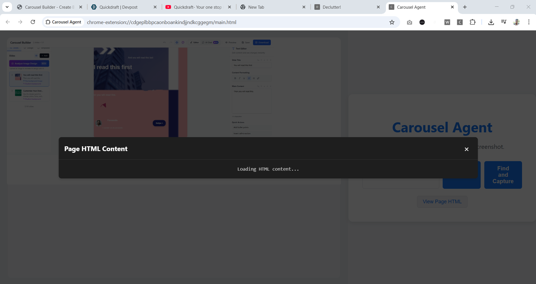
Task: Open the W extension icon
Action: pos(447,22)
